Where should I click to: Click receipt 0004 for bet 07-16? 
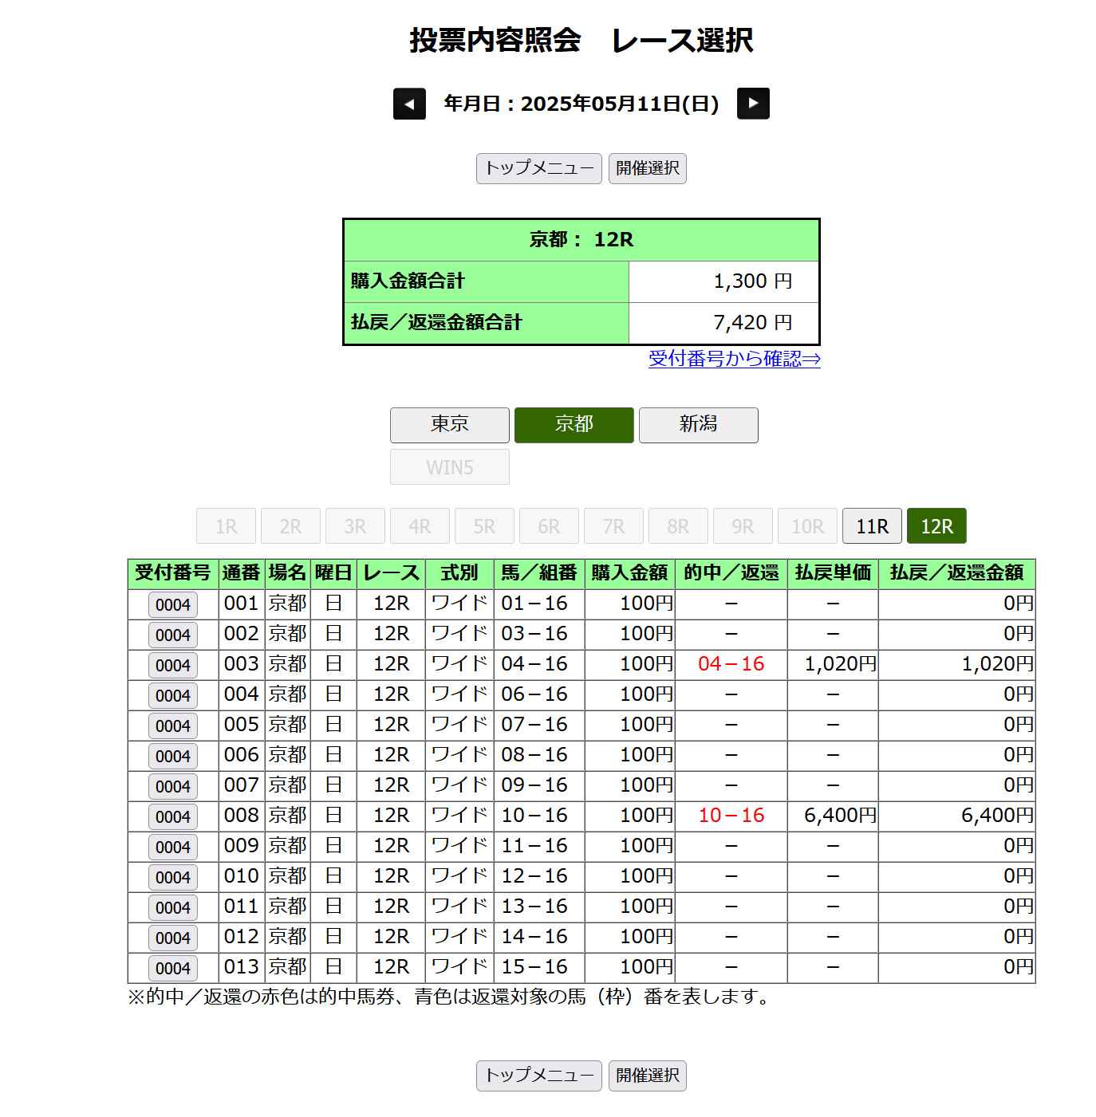(x=173, y=726)
